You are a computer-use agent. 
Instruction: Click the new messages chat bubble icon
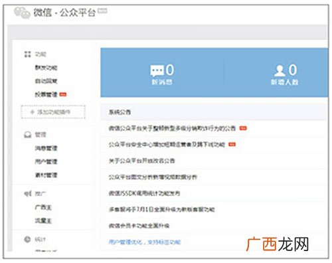tap(157, 70)
